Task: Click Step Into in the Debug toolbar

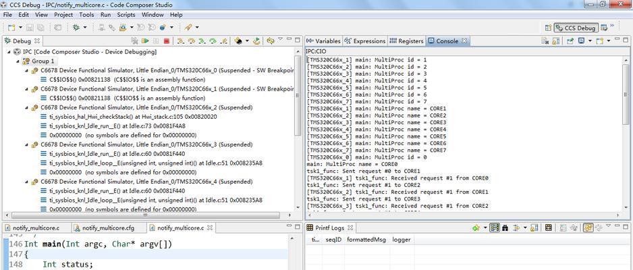Action: [180, 40]
